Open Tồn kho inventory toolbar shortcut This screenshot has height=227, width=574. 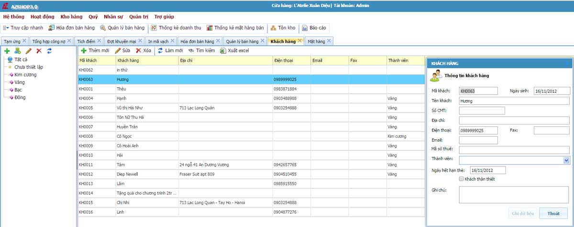point(283,28)
